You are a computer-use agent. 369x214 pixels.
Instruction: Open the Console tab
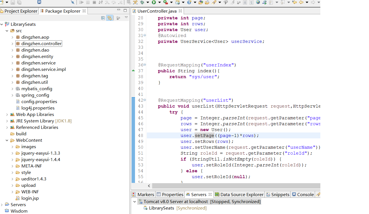[303, 194]
